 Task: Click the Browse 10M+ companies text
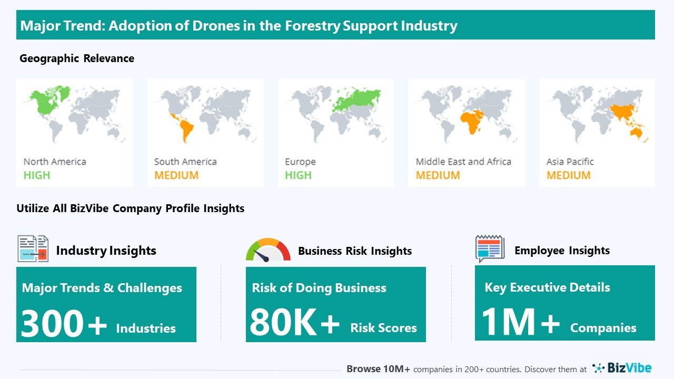point(466,370)
